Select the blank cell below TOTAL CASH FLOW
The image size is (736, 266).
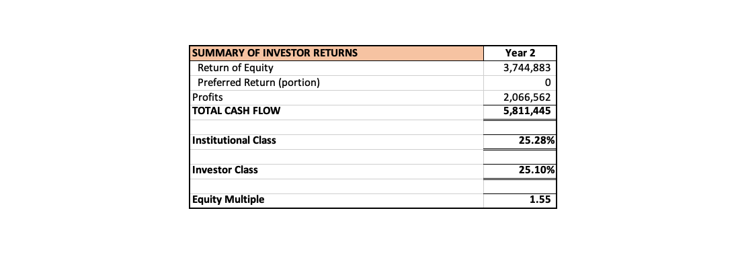coord(337,127)
